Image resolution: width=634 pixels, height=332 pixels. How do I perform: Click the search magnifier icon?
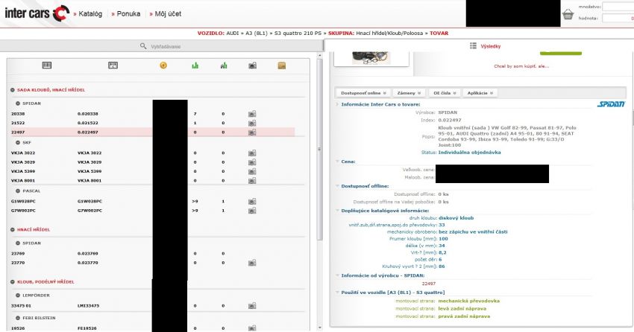tap(143, 46)
